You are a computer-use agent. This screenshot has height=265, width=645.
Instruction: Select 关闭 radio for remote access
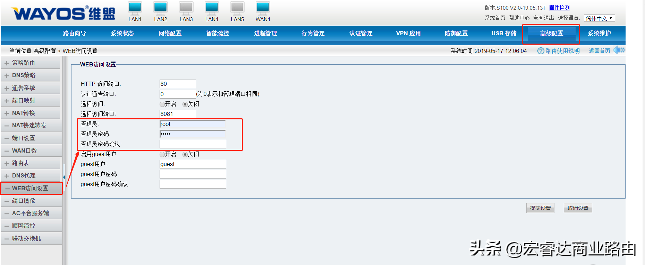point(185,104)
